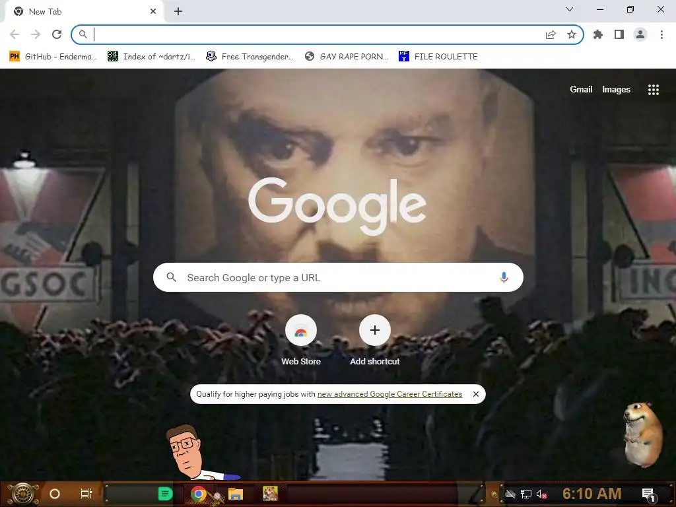Viewport: 676px width, 507px height.
Task: Click the muted volume tray icon
Action: [541, 494]
